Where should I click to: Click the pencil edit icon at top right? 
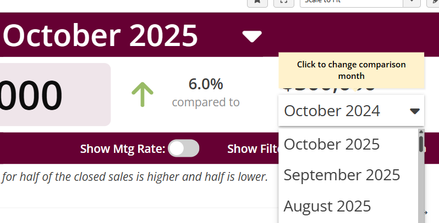[435, 2]
